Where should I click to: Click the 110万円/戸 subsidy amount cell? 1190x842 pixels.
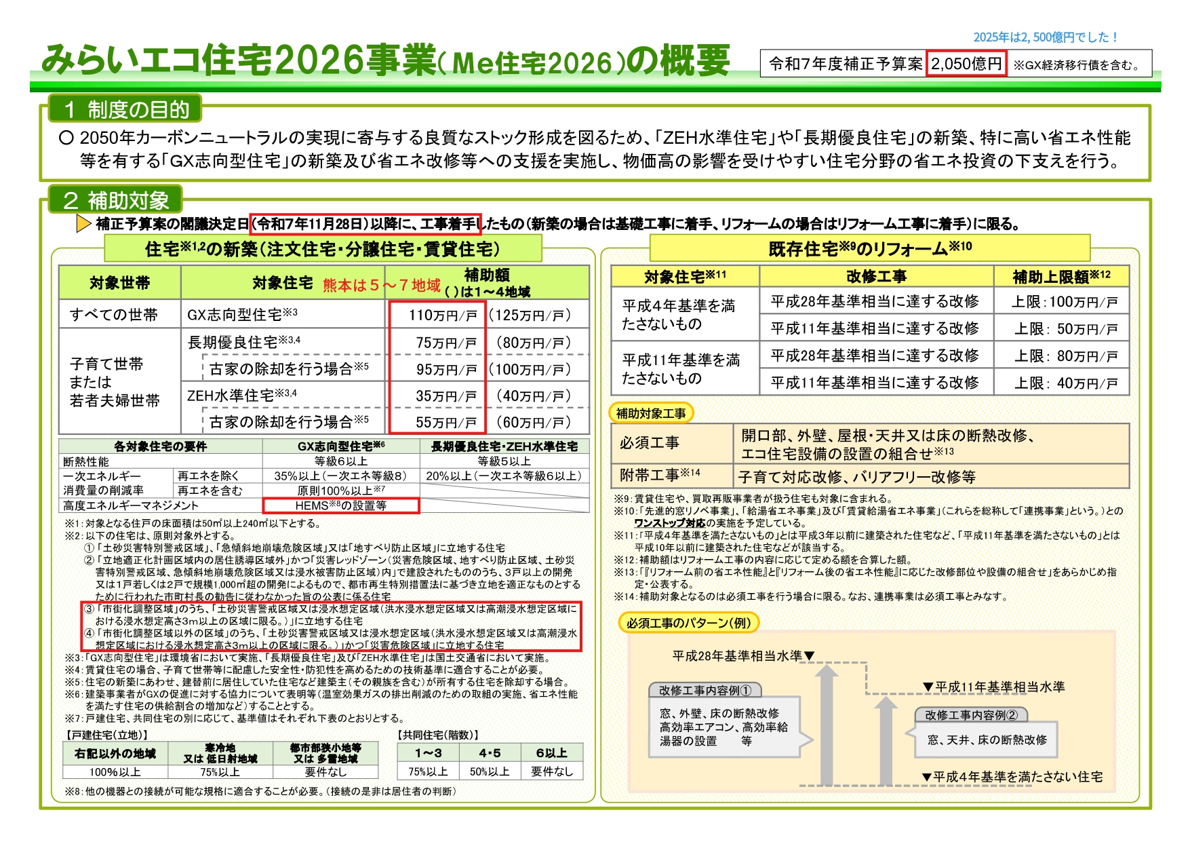click(443, 315)
